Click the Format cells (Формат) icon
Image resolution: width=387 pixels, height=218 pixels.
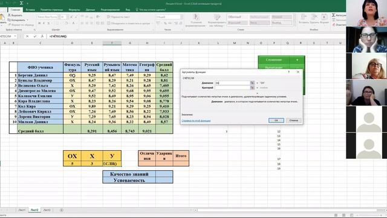click(324, 17)
